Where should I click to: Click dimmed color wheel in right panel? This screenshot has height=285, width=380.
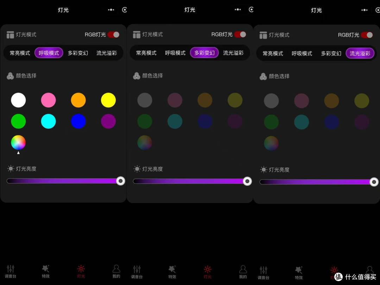click(271, 143)
